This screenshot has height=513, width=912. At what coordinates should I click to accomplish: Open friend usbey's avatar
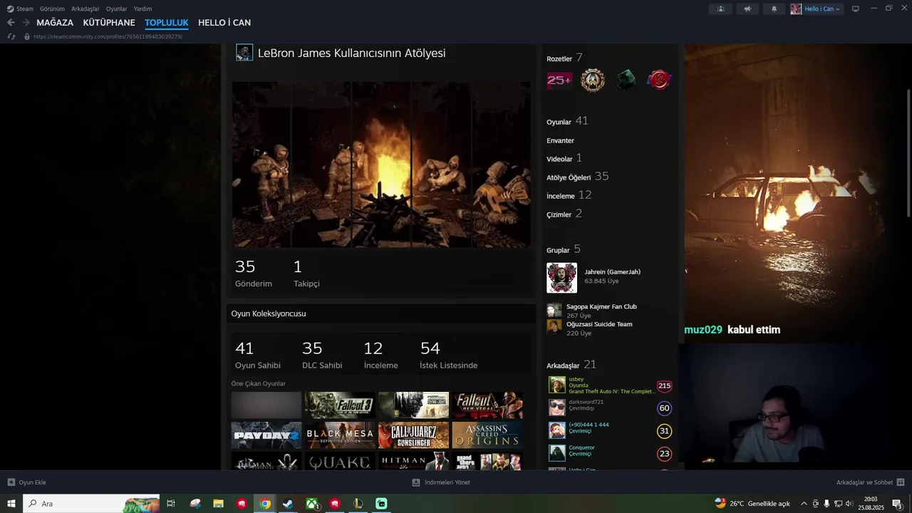[557, 385]
